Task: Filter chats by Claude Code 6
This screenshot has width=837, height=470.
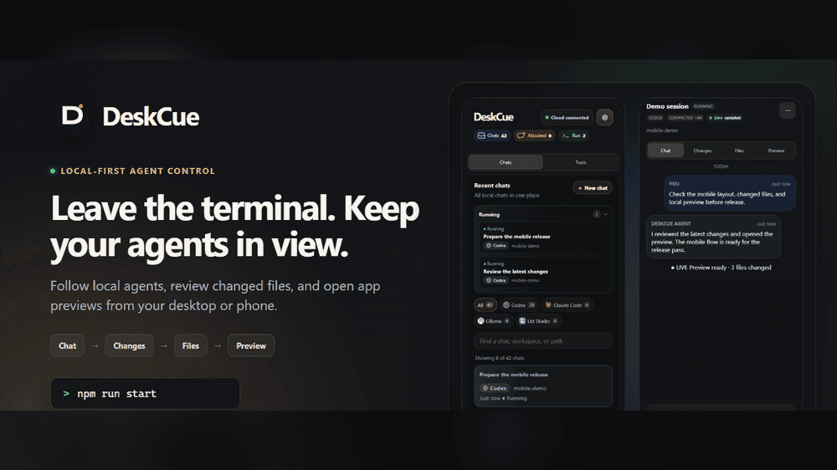Action: click(567, 305)
